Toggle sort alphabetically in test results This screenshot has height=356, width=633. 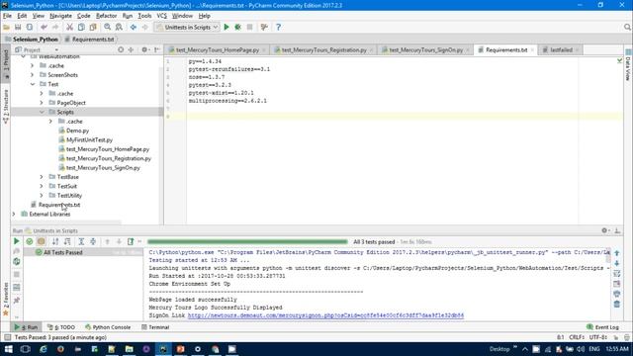pyautogui.click(x=55, y=241)
